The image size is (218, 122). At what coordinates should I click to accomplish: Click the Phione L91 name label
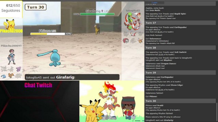pos(47,31)
